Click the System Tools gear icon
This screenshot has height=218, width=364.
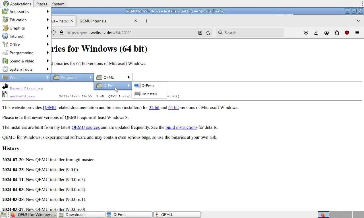click(5, 69)
